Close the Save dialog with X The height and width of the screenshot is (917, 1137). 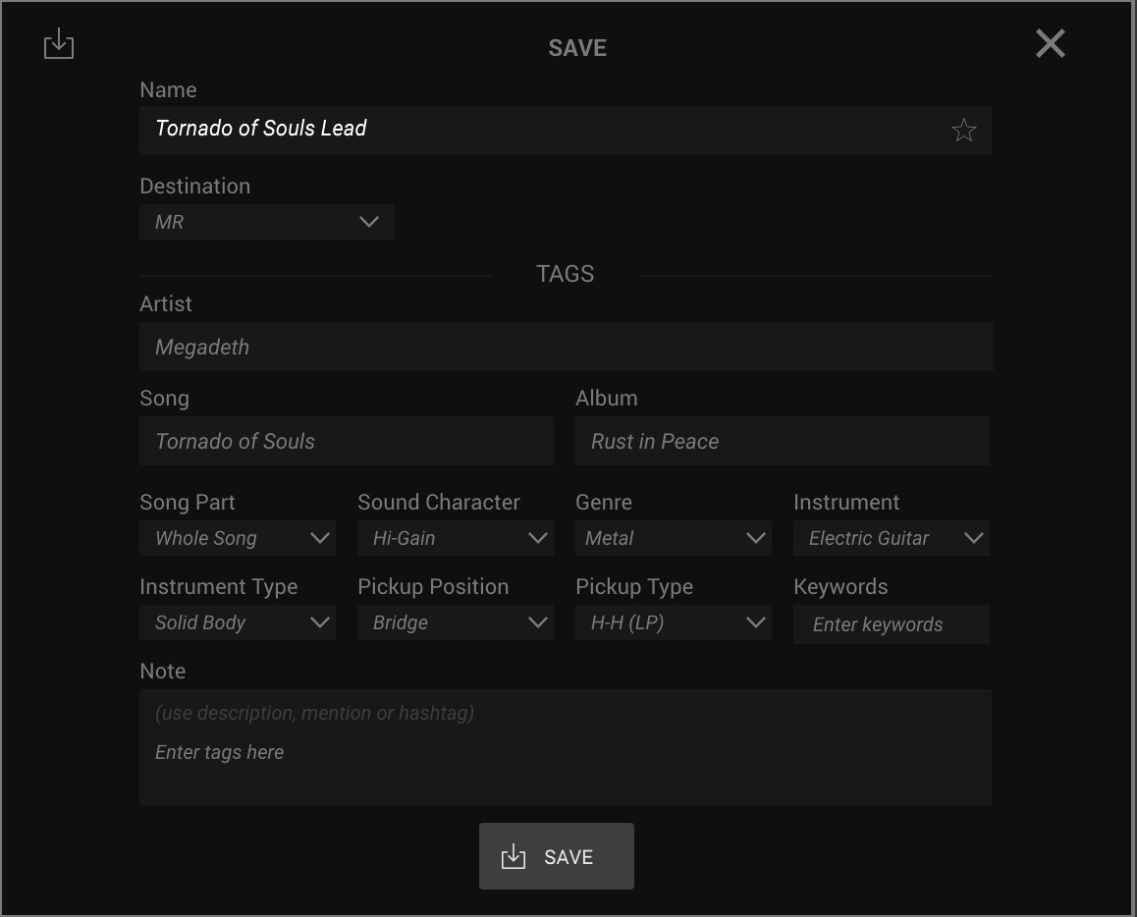click(x=1050, y=44)
